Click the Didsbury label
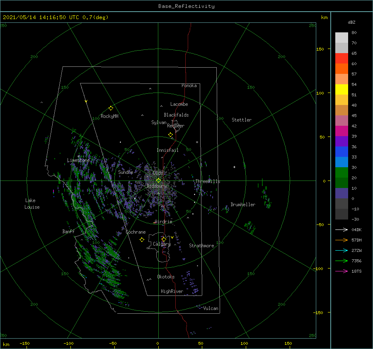Viewport: 373px width, 349px height. [x=157, y=186]
